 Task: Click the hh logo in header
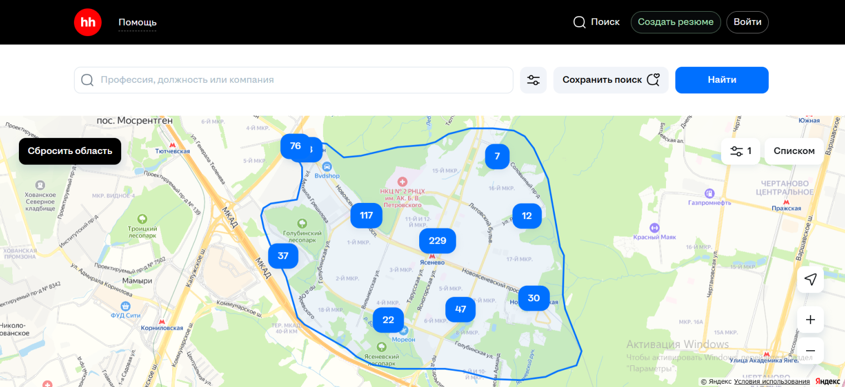coord(88,22)
